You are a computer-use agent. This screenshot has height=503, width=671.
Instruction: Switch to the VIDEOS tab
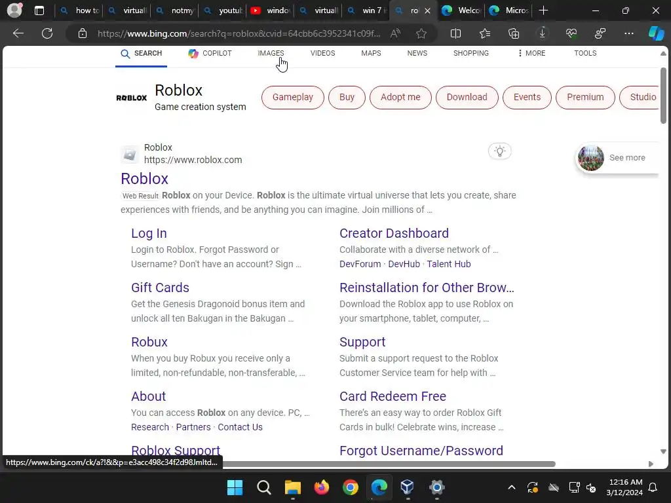tap(322, 53)
